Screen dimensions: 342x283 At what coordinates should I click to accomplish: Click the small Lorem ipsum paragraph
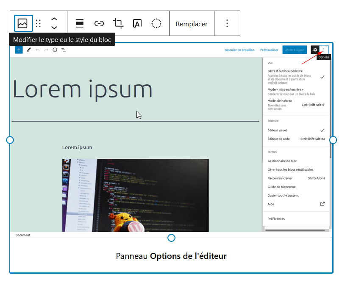pos(77,147)
